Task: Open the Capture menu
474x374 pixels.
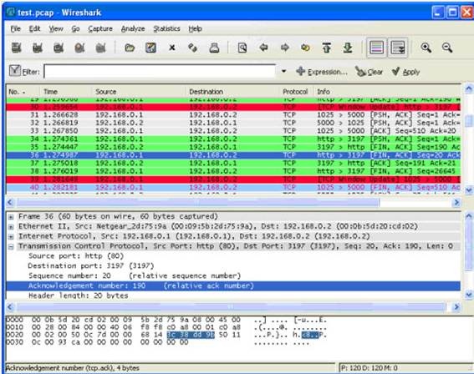Action: [100, 28]
